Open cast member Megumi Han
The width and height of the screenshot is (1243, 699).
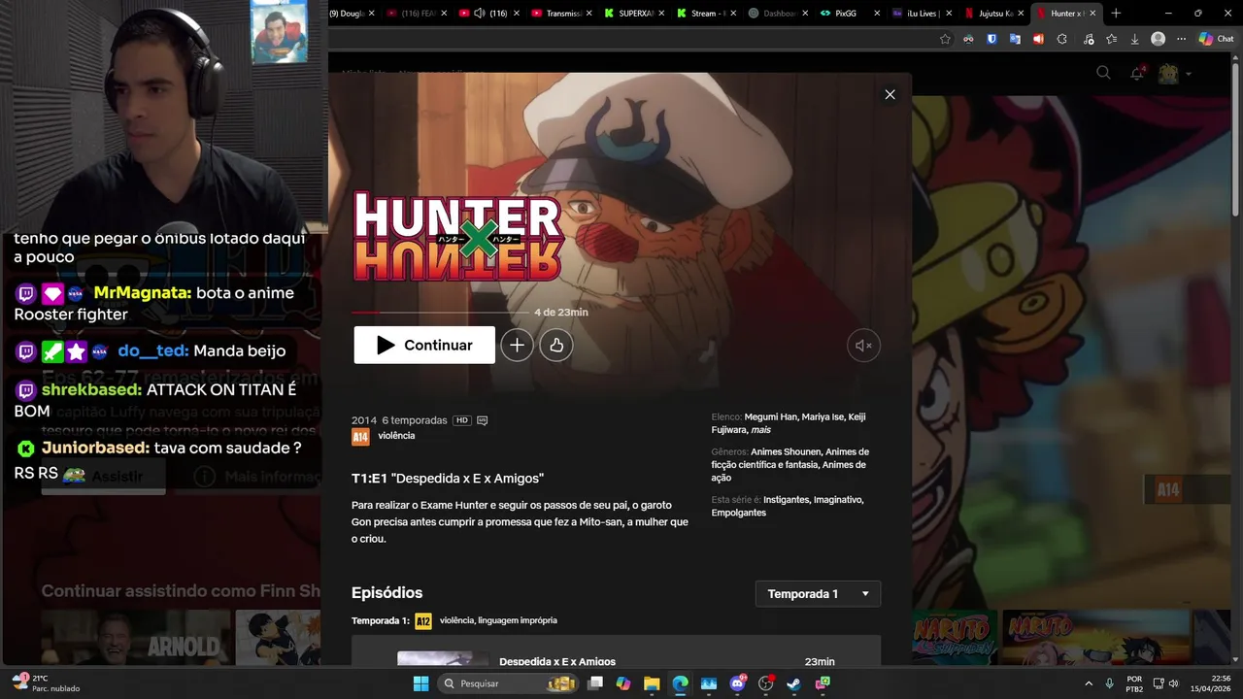771,416
